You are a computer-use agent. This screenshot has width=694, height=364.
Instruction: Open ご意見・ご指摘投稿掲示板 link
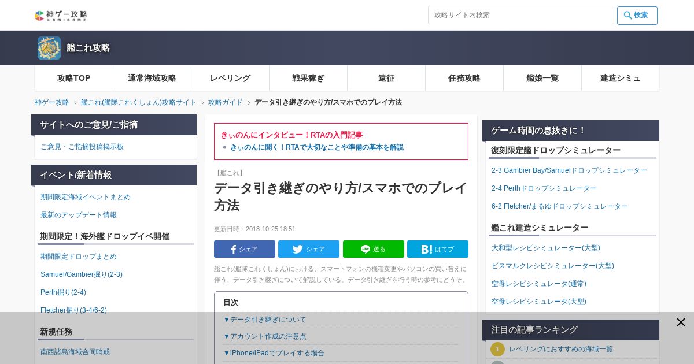82,147
